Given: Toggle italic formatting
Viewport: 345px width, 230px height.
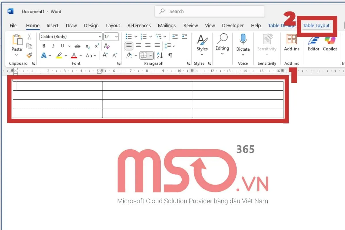Looking at the screenshot, I should click(53, 46).
